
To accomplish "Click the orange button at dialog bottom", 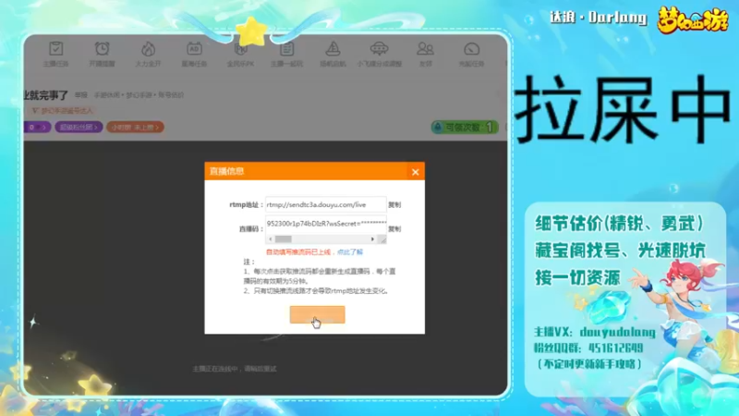I will [x=317, y=314].
